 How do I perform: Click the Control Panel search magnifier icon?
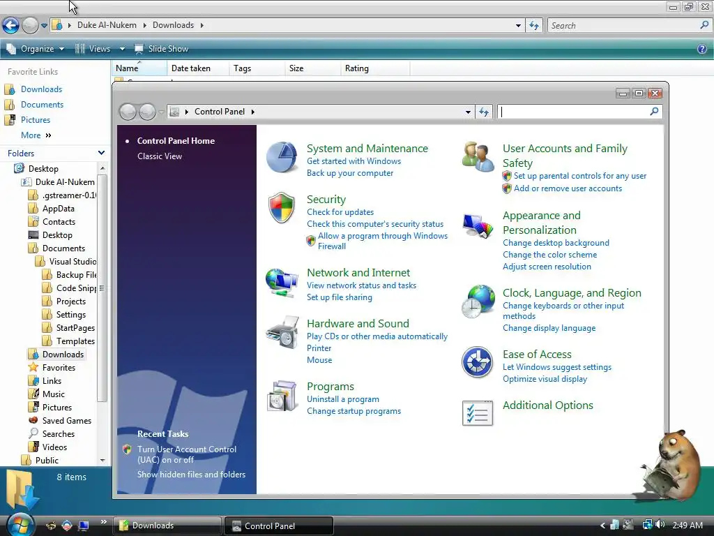pyautogui.click(x=654, y=111)
